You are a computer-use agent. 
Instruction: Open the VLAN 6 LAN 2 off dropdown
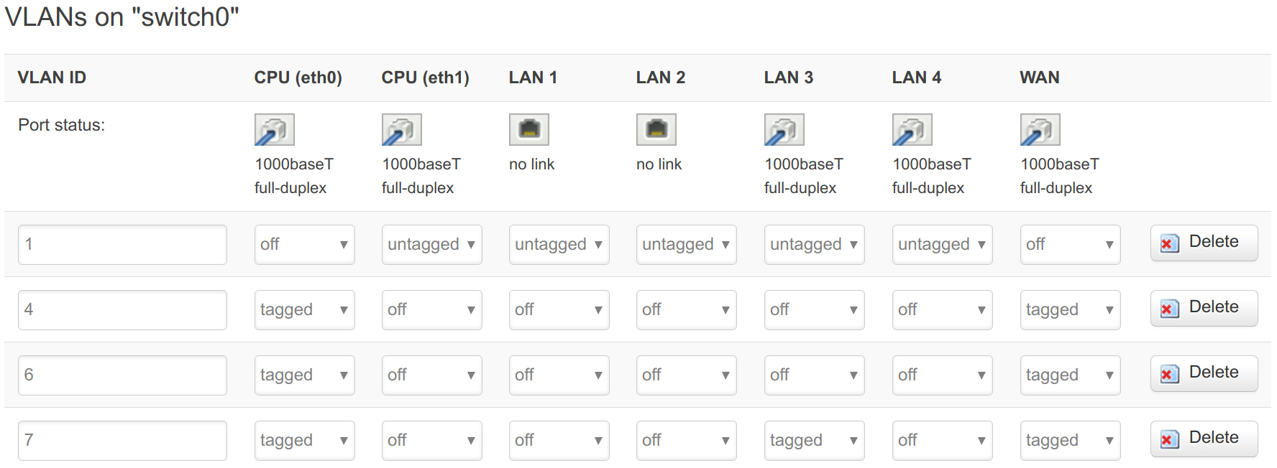click(x=686, y=375)
